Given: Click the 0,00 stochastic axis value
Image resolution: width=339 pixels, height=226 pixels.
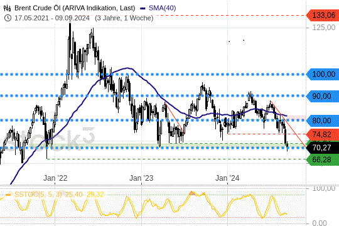Looking at the screenshot, I should coord(320,223).
